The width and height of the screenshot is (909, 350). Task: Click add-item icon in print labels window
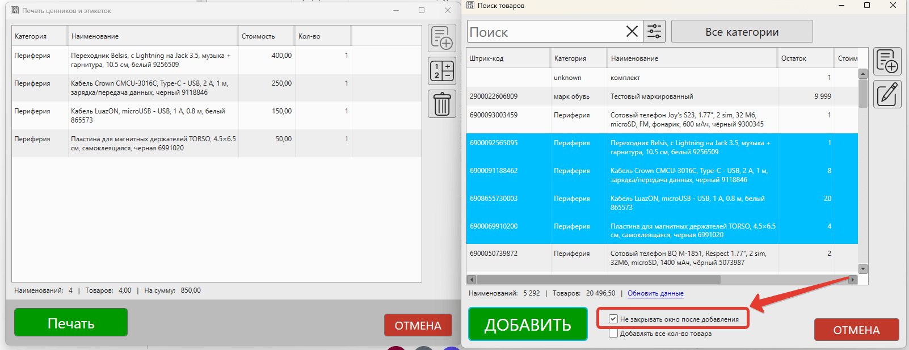441,39
